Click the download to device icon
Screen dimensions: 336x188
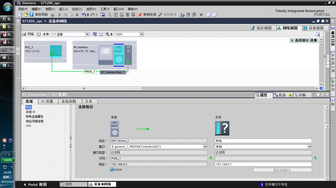pyautogui.click(x=116, y=15)
